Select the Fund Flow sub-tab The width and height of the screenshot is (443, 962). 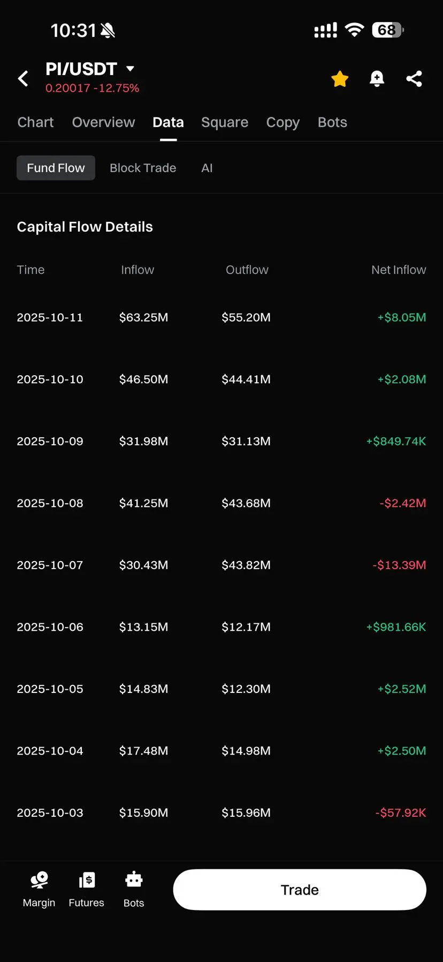(56, 168)
